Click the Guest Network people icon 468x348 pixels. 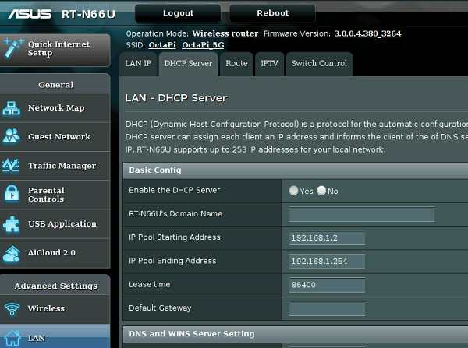pos(12,136)
